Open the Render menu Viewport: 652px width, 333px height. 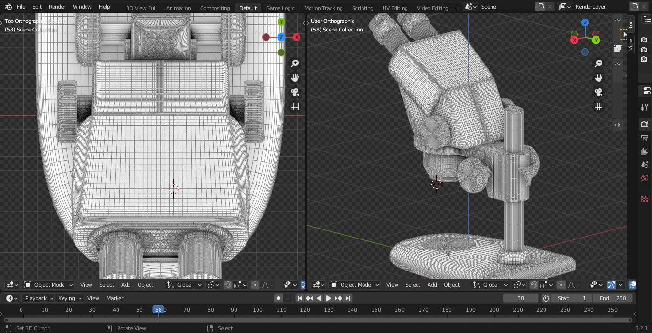click(57, 7)
